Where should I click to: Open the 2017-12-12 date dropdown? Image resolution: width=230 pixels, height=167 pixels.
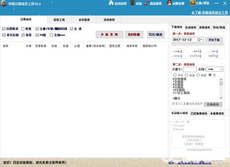[x=201, y=40]
